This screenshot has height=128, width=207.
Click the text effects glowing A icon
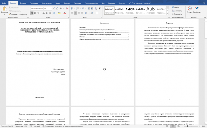point(54,13)
